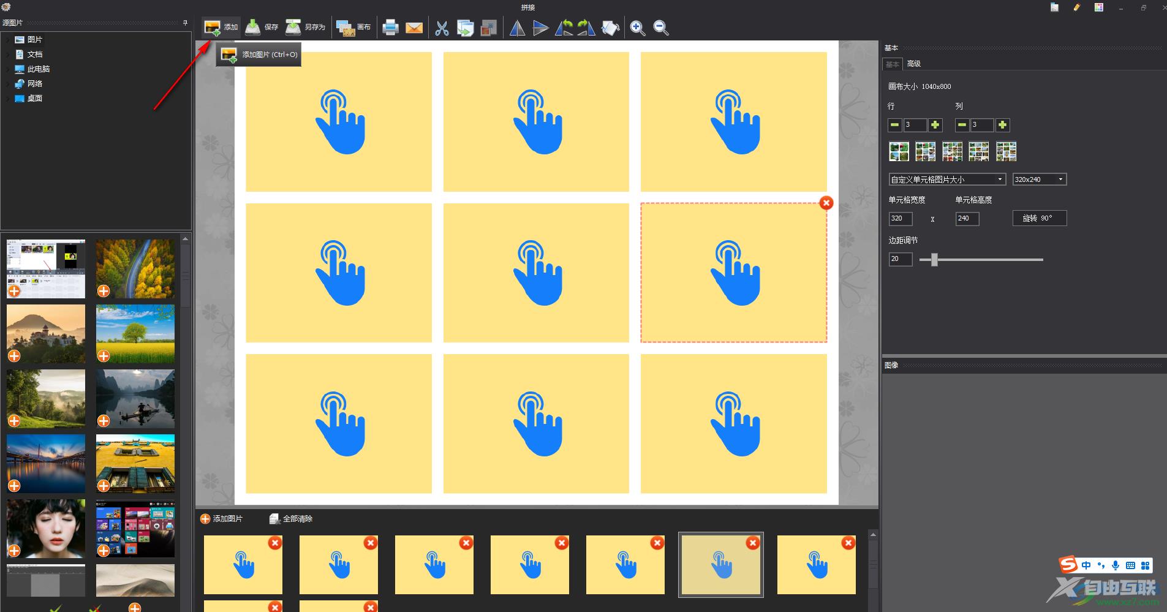Click the 边距调节 slider handle
This screenshot has width=1167, height=612.
(934, 260)
